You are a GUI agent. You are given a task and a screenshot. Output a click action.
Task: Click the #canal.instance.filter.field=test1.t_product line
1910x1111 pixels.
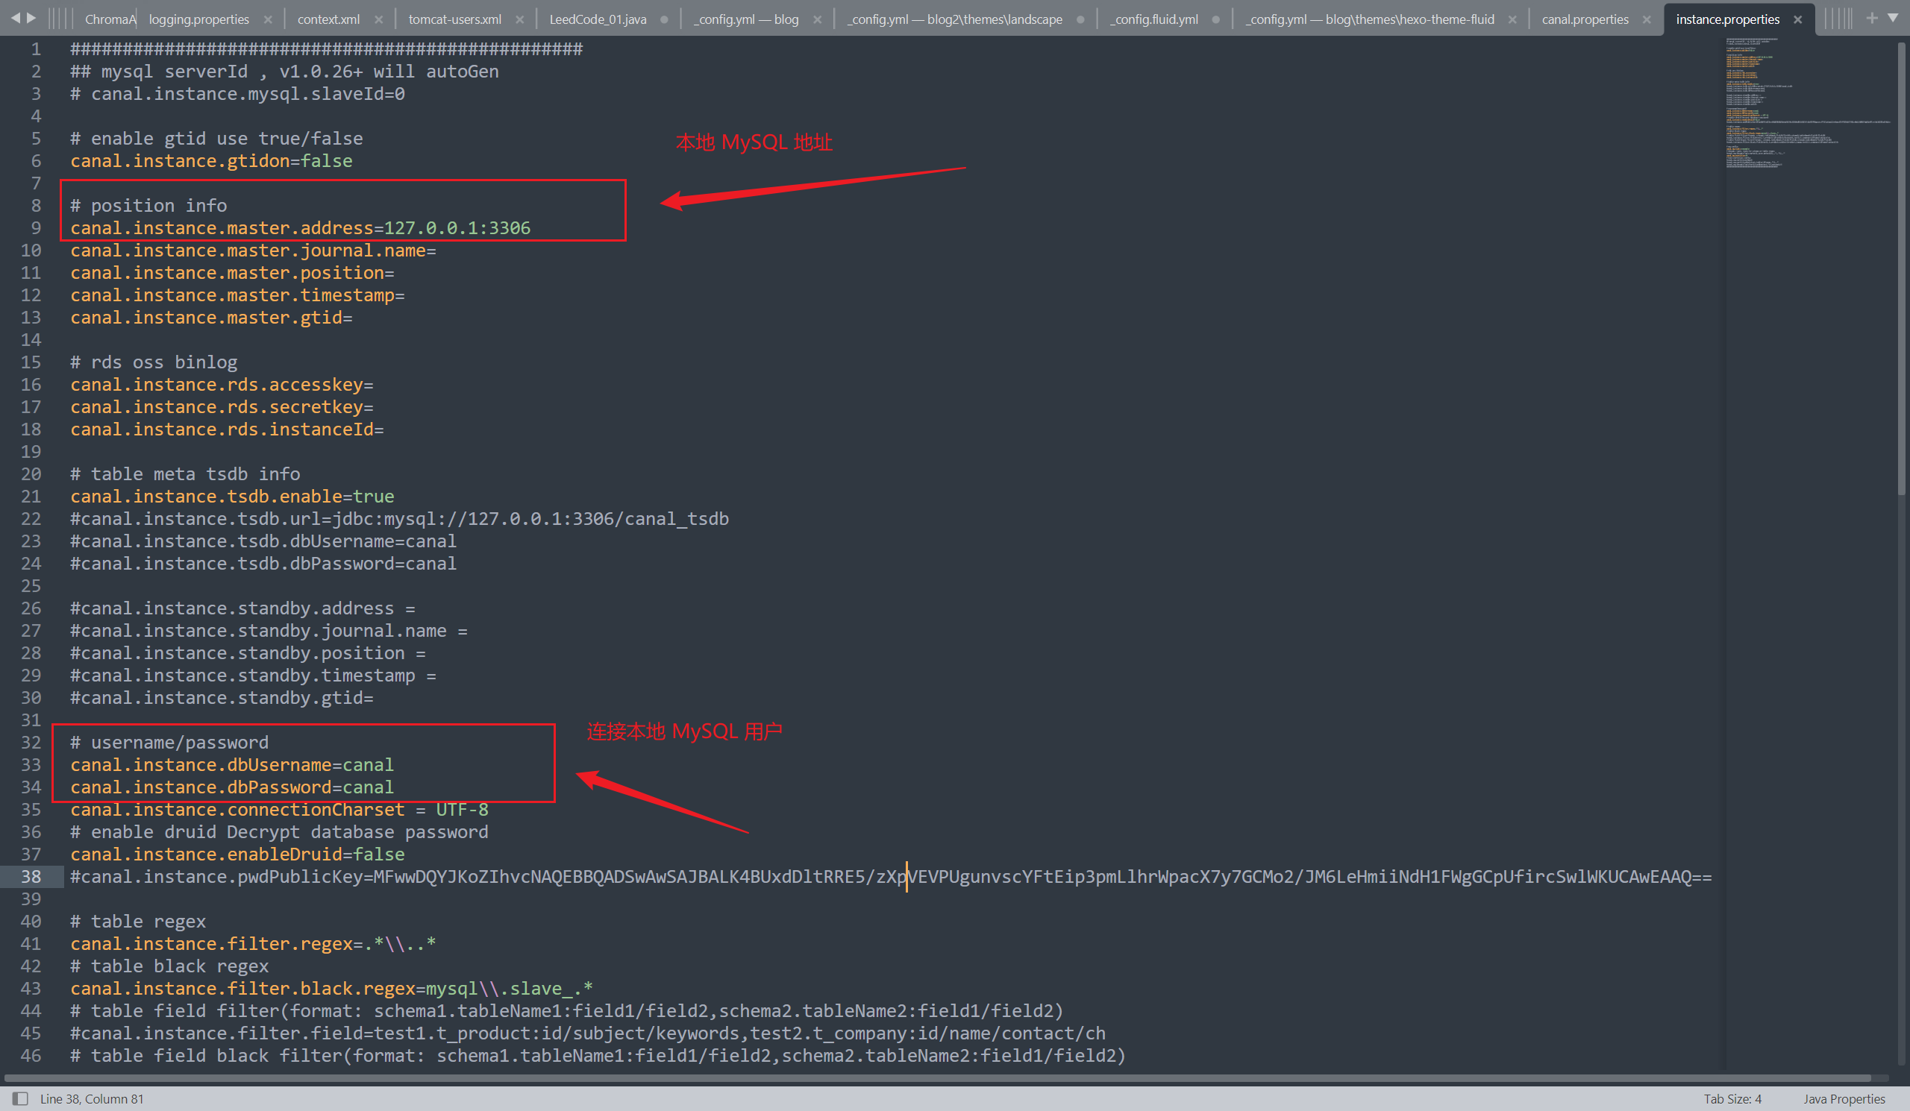pyautogui.click(x=587, y=1033)
